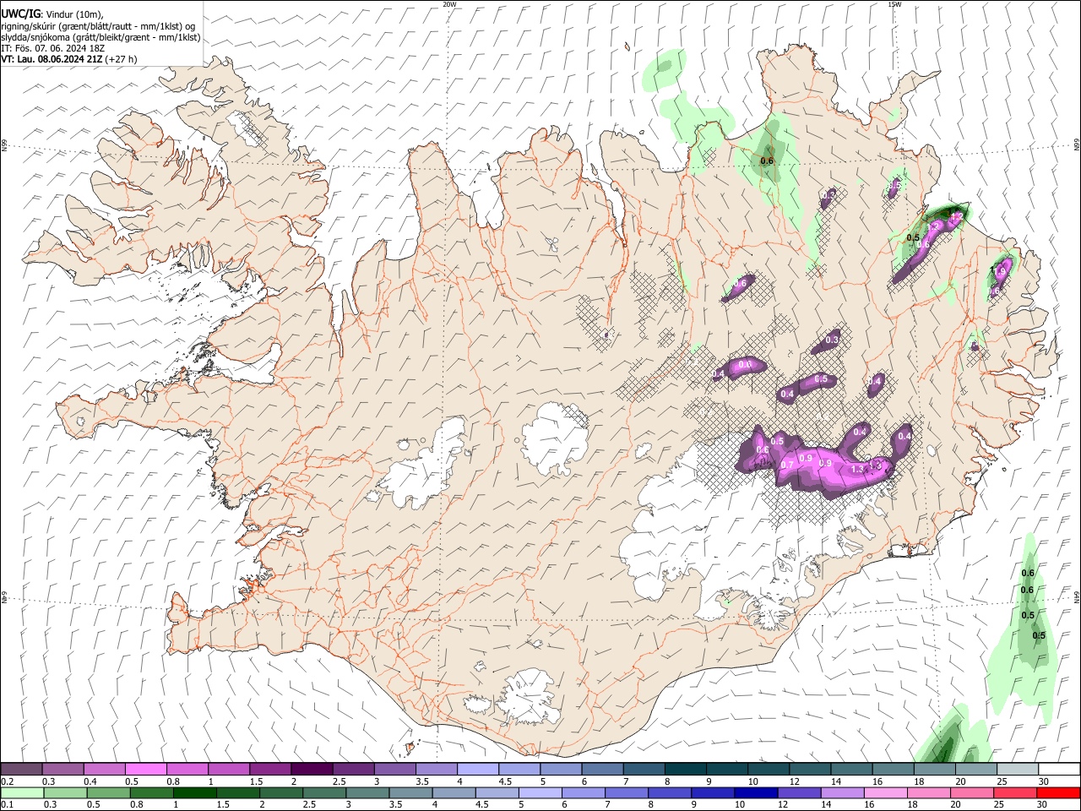
Task: Select the bright red 30 swatch in rain scale
Action: (x=1058, y=792)
